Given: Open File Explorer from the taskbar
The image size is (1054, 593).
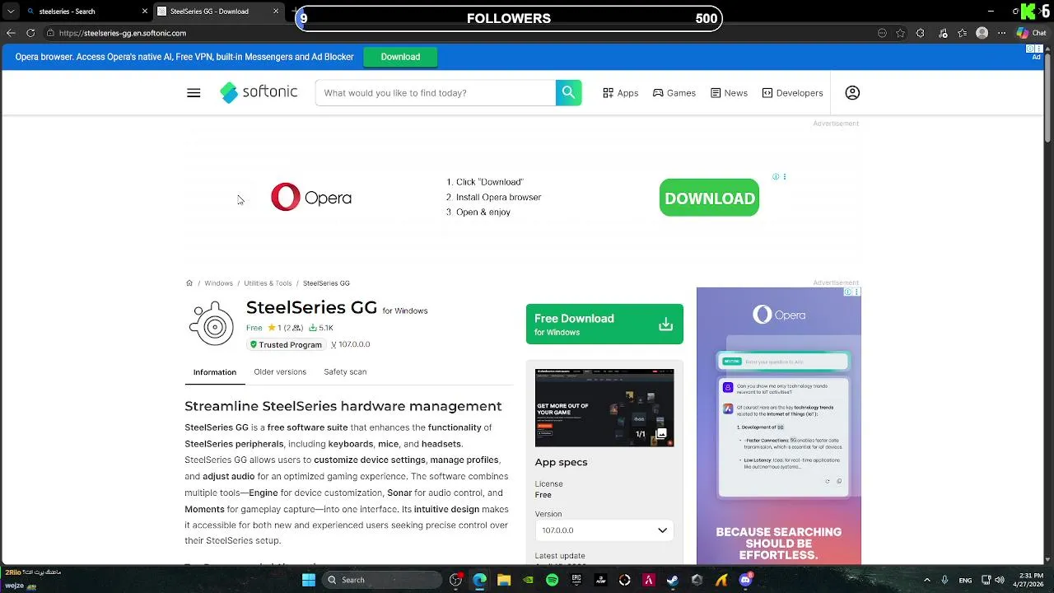Looking at the screenshot, I should [x=504, y=580].
